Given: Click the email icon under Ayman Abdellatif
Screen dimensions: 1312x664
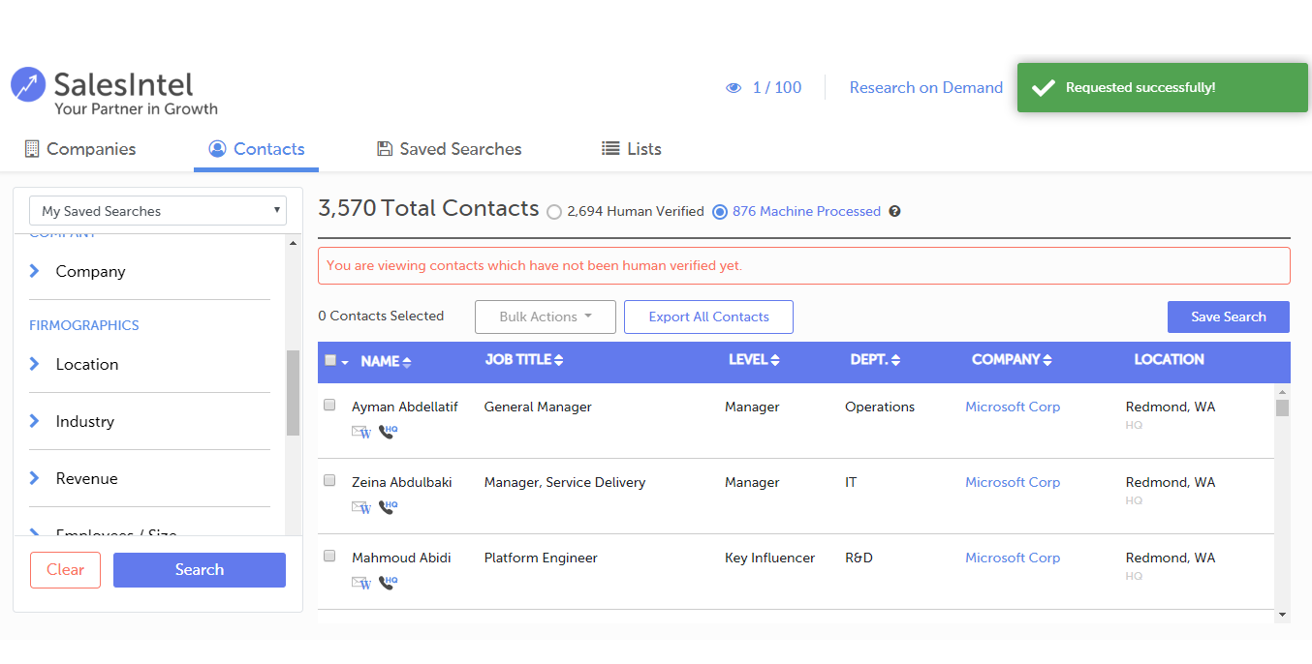Looking at the screenshot, I should click(361, 432).
